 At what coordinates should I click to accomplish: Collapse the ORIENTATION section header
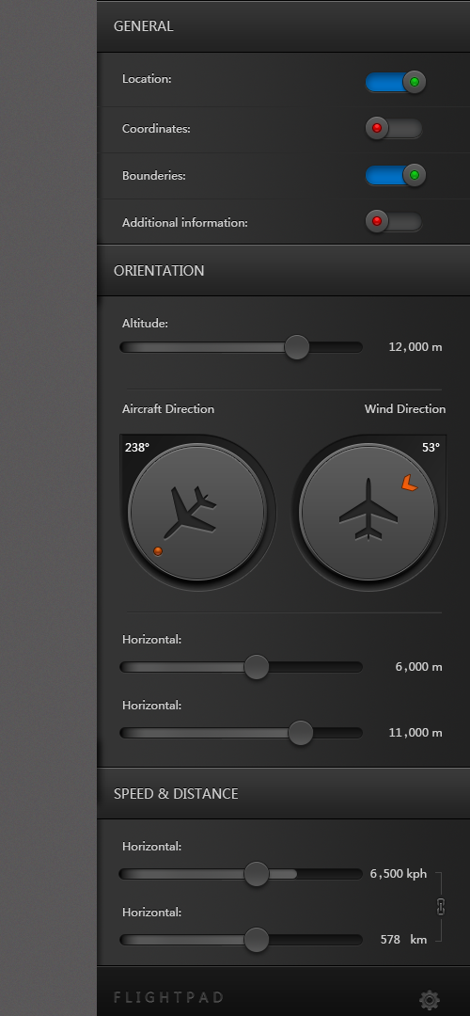tap(284, 271)
